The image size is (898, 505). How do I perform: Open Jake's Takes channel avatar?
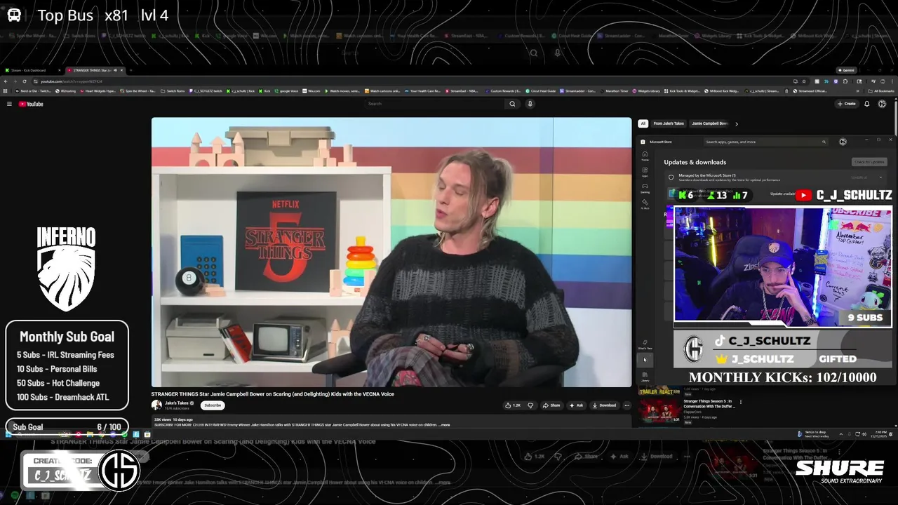[x=156, y=405]
